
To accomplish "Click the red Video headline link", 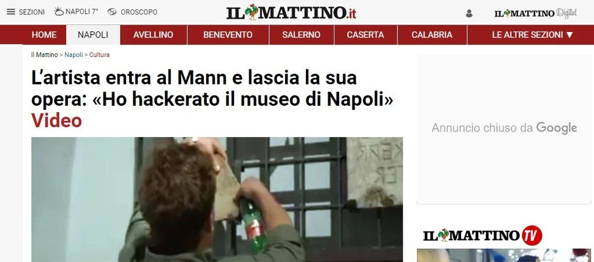I will pos(56,121).
